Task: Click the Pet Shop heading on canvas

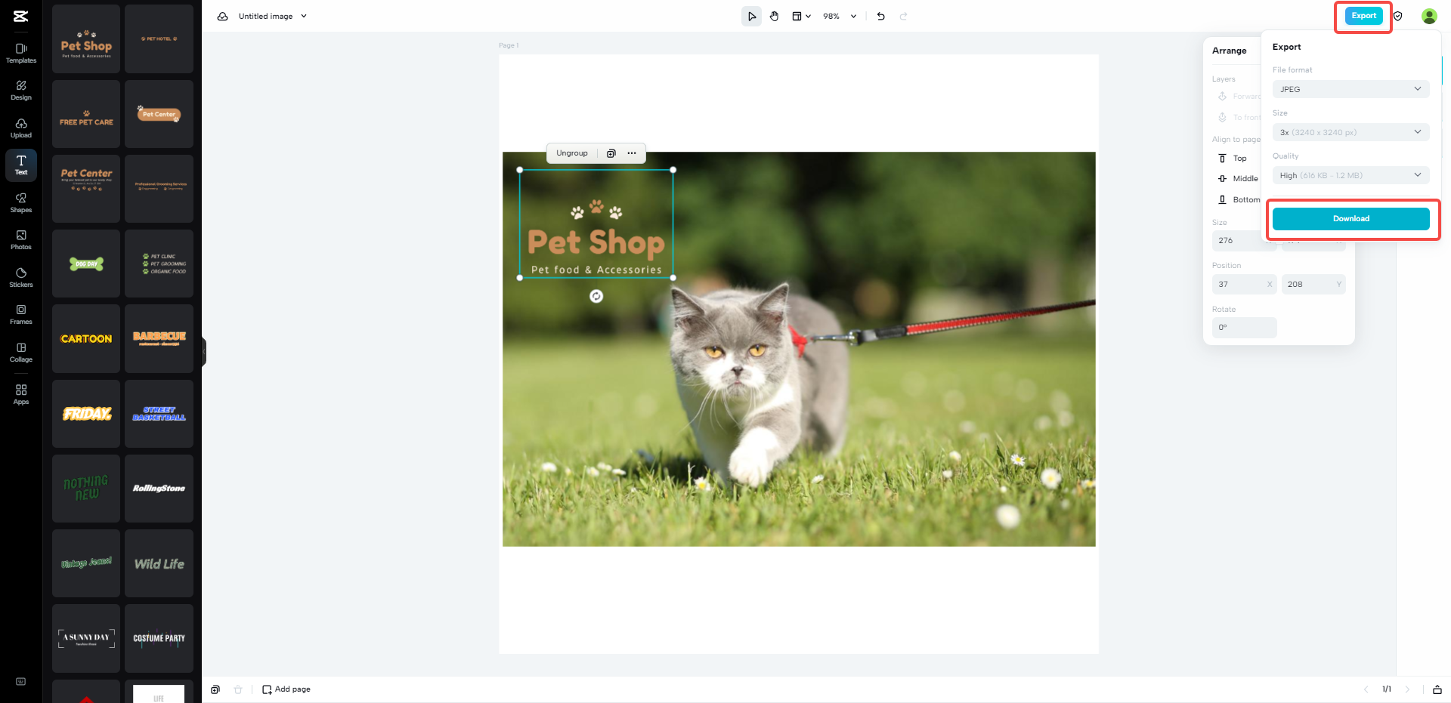Action: click(x=596, y=243)
